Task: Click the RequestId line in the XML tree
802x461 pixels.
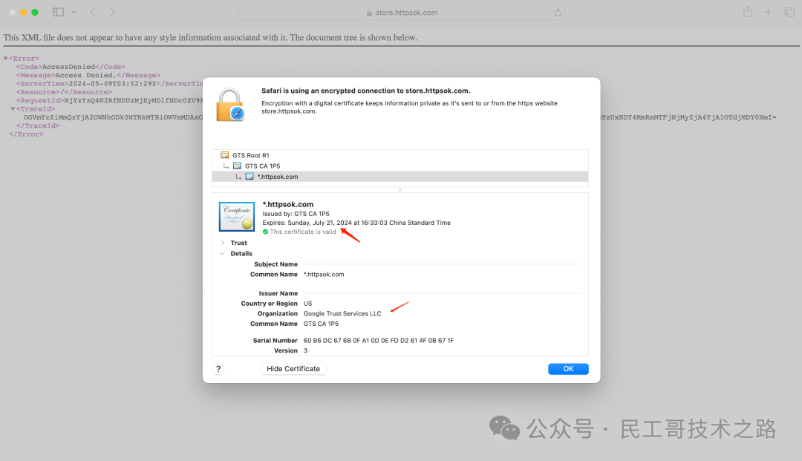Action: click(110, 101)
